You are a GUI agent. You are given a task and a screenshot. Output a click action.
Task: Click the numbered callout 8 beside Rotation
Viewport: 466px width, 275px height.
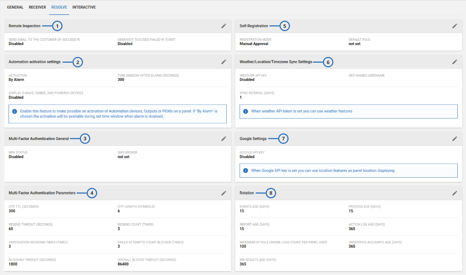point(271,193)
